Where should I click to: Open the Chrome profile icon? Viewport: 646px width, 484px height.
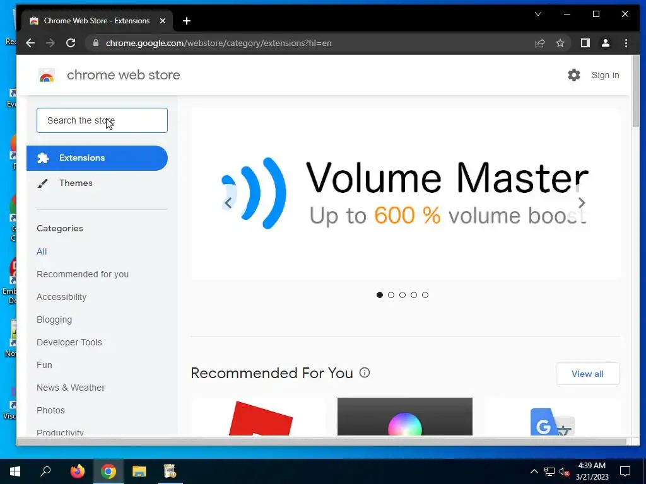click(605, 43)
